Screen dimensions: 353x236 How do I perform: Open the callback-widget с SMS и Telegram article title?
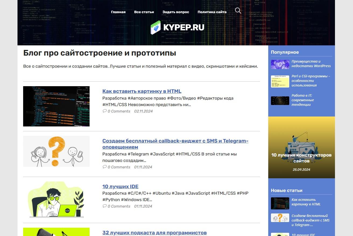tap(175, 144)
